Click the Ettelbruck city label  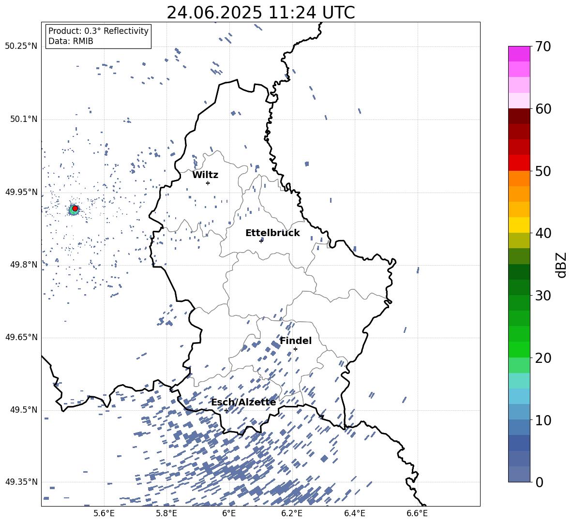272,233
